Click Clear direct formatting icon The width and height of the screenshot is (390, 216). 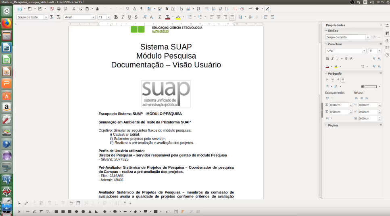click(160, 17)
